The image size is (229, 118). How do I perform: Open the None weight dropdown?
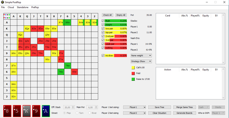tap(141, 56)
